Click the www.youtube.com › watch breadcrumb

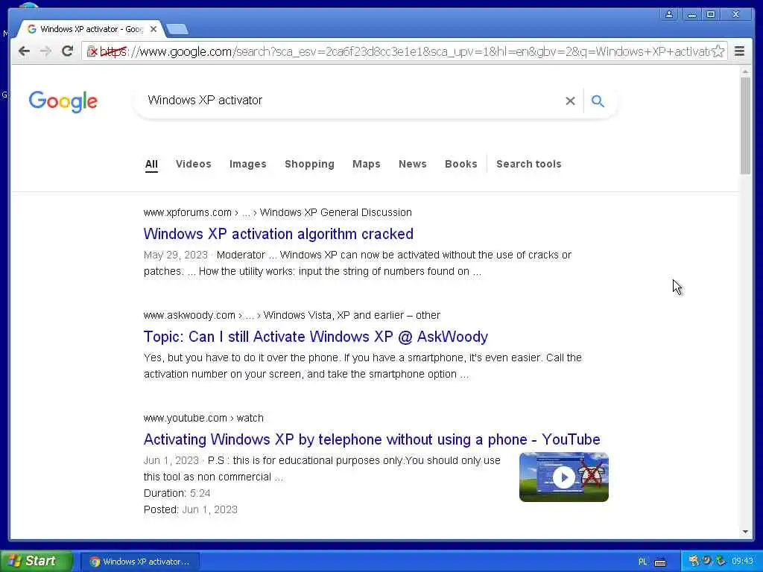pyautogui.click(x=203, y=418)
